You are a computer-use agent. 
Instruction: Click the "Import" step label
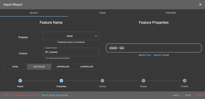point(20,86)
